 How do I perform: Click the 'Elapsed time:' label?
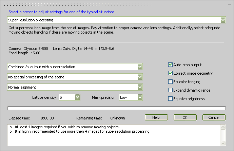tap(19, 118)
